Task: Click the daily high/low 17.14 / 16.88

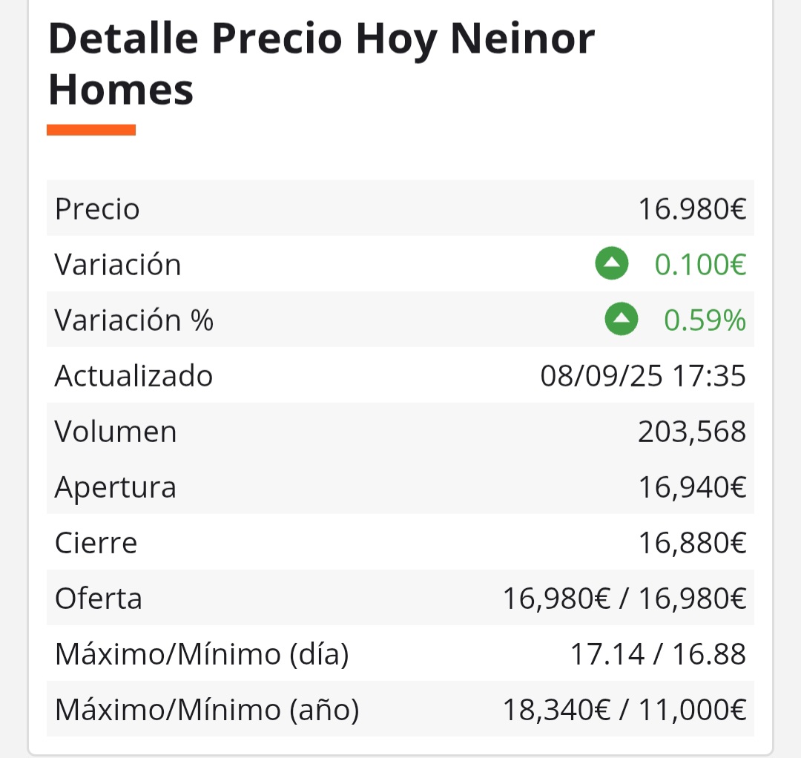Action: coord(658,654)
